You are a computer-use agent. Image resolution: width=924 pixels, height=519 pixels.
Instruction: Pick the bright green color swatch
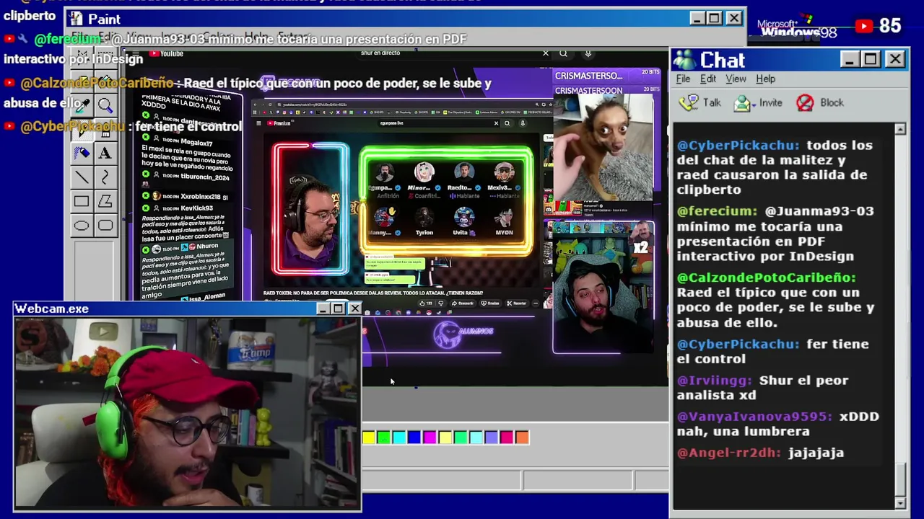pyautogui.click(x=384, y=437)
